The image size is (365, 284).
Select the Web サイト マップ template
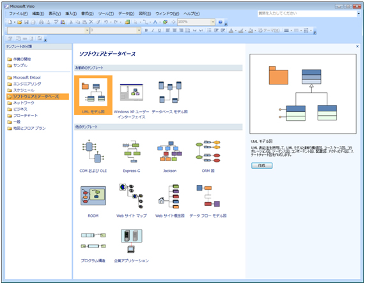coord(132,200)
